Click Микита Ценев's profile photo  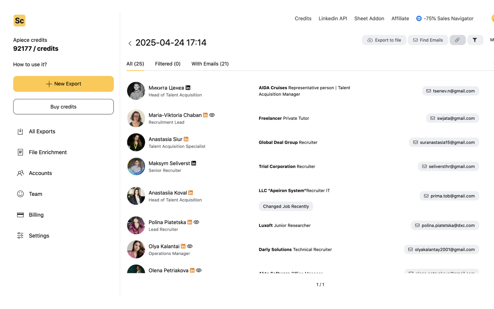click(136, 91)
